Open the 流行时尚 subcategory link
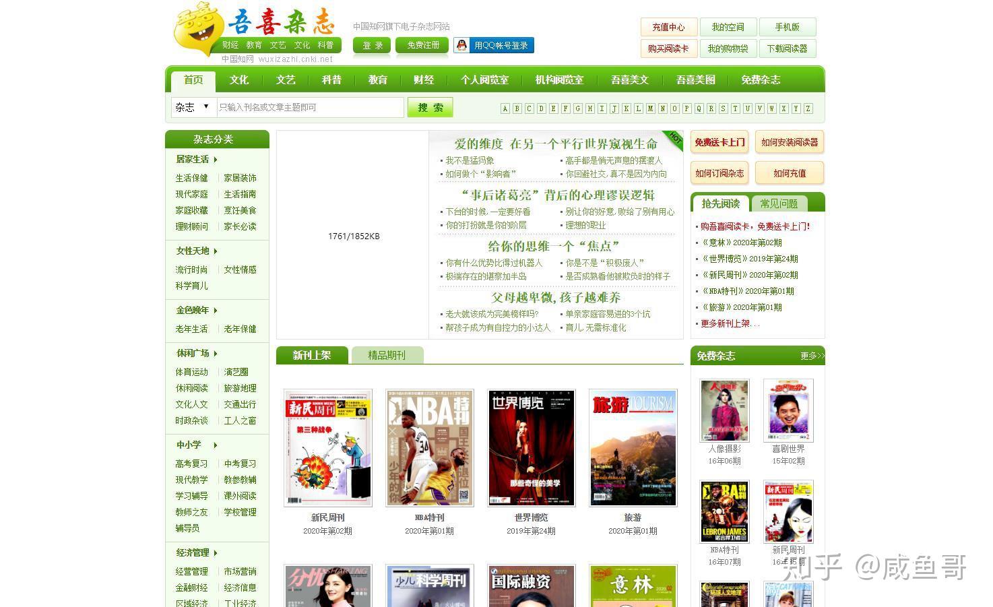993x607 pixels. click(x=192, y=269)
